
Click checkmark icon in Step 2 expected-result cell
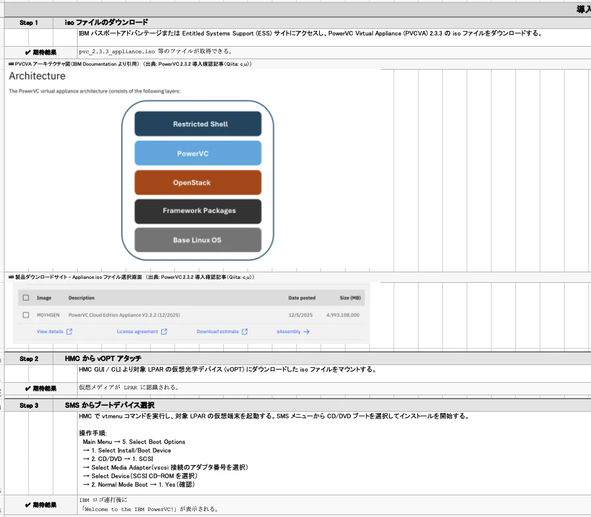pyautogui.click(x=28, y=389)
